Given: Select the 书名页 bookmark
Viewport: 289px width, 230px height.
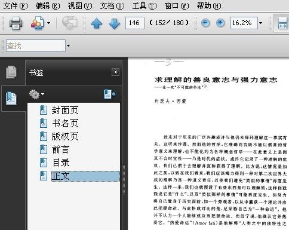Looking at the screenshot, I should pyautogui.click(x=65, y=123).
